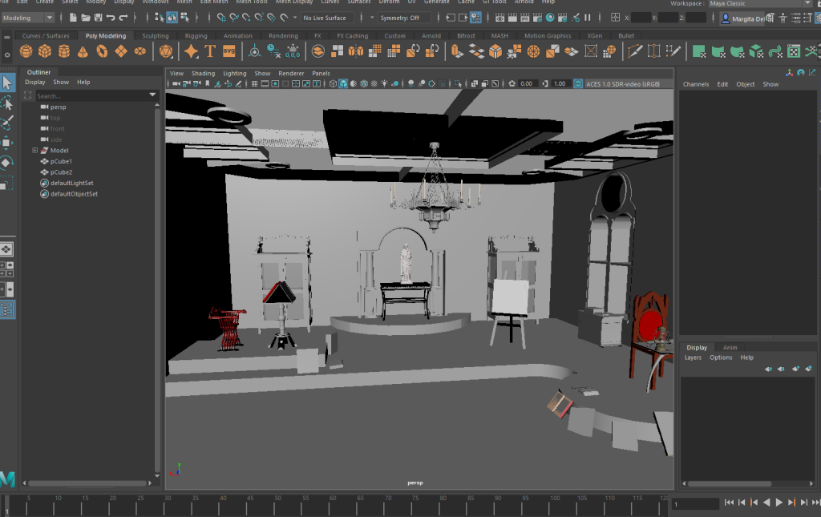This screenshot has width=821, height=517.
Task: Switch to the Rendering shelf tab
Action: pyautogui.click(x=283, y=36)
